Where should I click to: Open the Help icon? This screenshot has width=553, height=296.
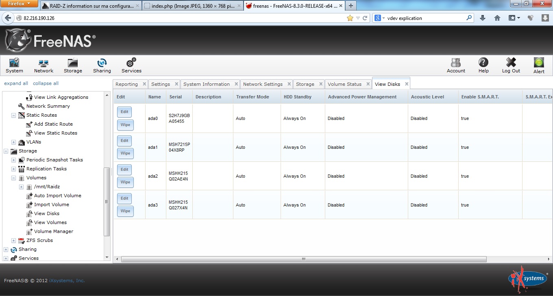pyautogui.click(x=483, y=65)
